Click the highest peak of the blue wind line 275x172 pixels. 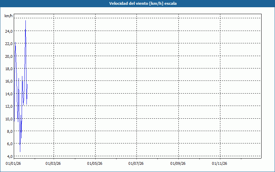coord(25,21)
